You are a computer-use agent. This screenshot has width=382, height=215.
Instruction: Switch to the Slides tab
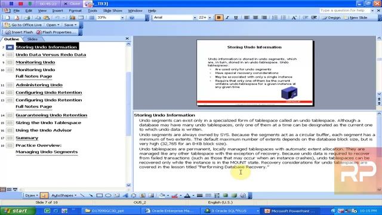[x=32, y=39]
